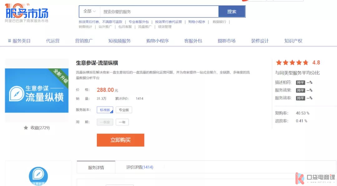
Task: Click 收藏(2729) to favorite the service
Action: tap(40, 128)
